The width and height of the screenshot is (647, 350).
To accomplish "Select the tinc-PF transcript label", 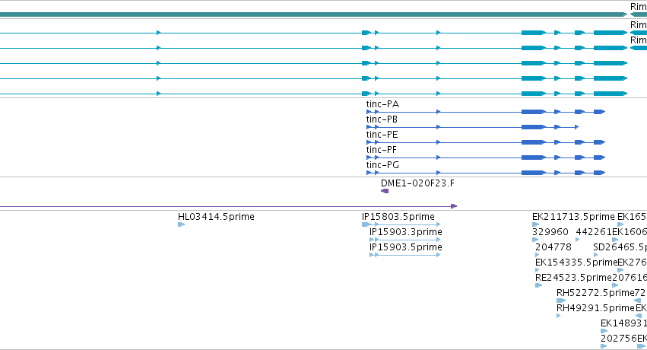I will point(381,150).
